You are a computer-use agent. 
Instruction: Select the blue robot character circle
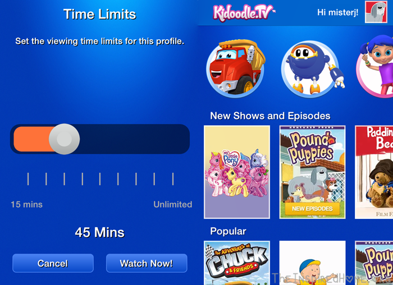click(x=311, y=69)
